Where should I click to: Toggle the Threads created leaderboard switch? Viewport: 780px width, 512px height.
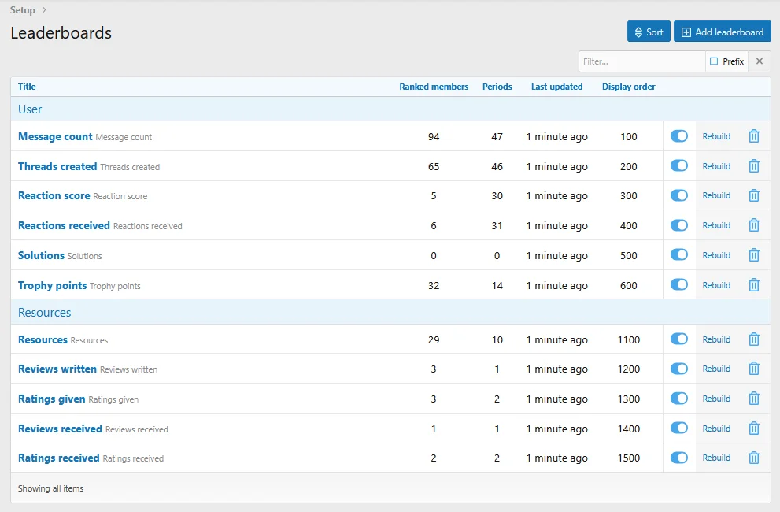pyautogui.click(x=679, y=166)
